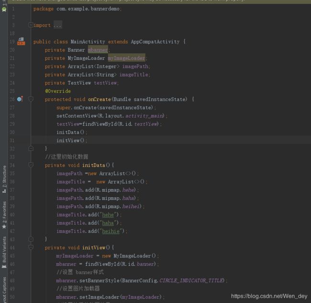Collapse the onCreate method fold marker
The width and height of the screenshot is (311, 303).
pyautogui.click(x=31, y=99)
